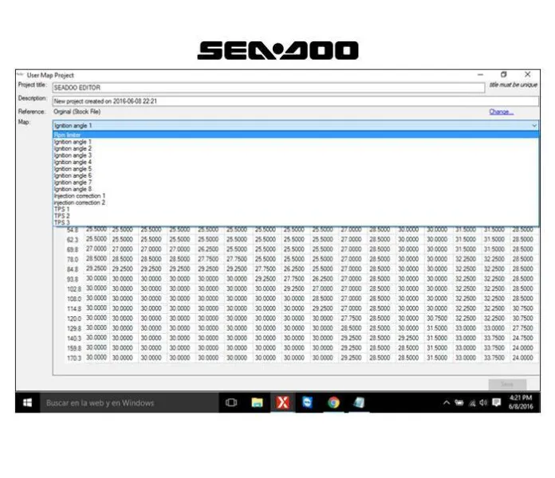This screenshot has height=478, width=555.
Task: Click the Project title input field
Action: pos(268,88)
